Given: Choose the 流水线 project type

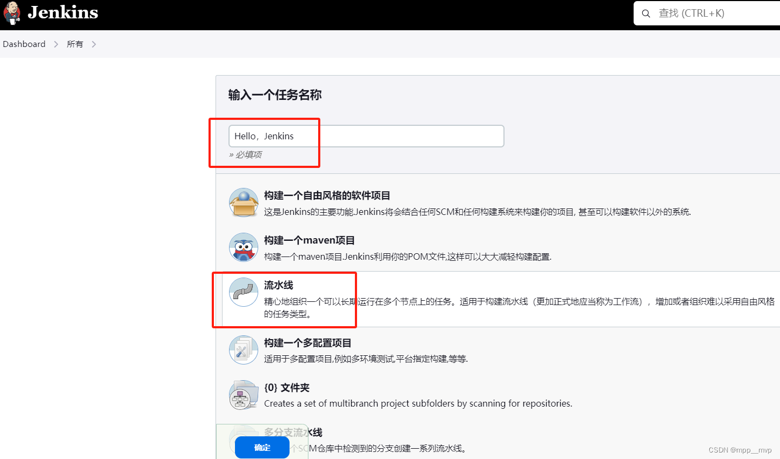Looking at the screenshot, I should pyautogui.click(x=279, y=285).
